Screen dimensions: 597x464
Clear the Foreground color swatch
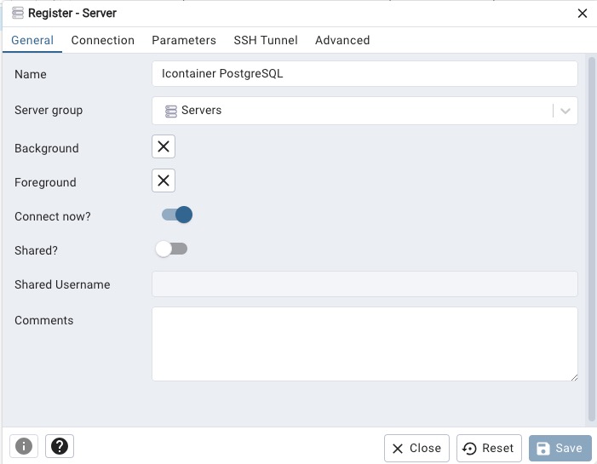(164, 180)
